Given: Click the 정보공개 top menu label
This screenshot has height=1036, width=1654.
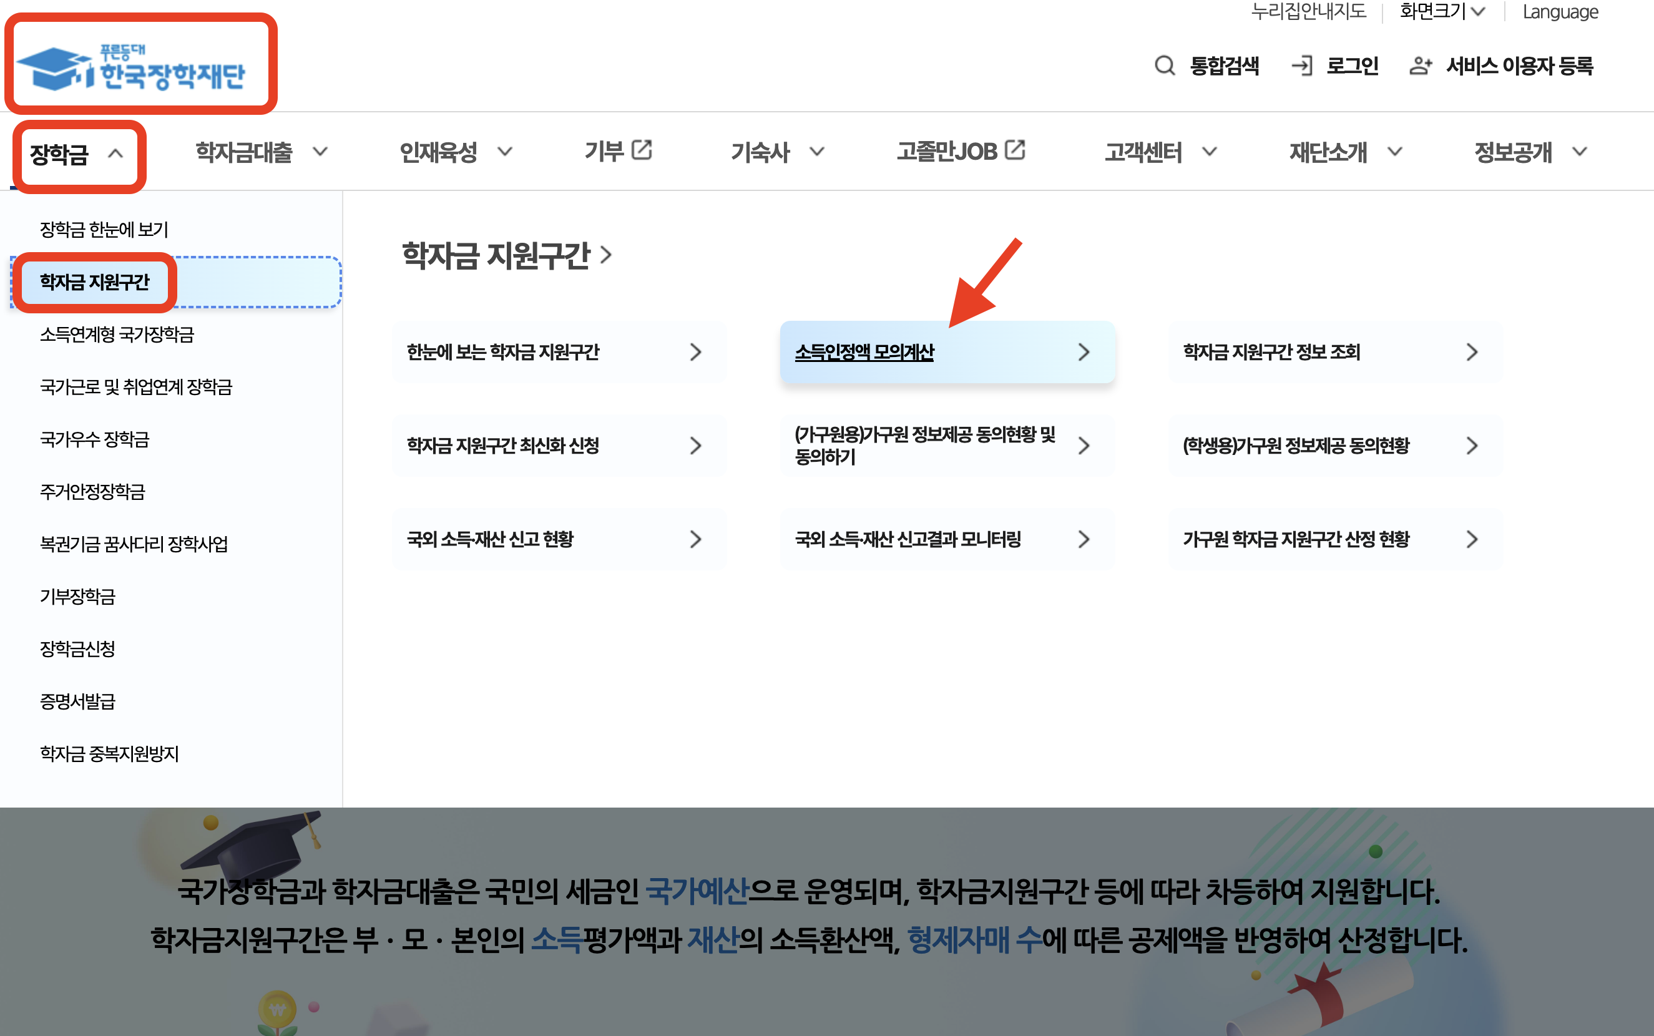Looking at the screenshot, I should [x=1514, y=152].
